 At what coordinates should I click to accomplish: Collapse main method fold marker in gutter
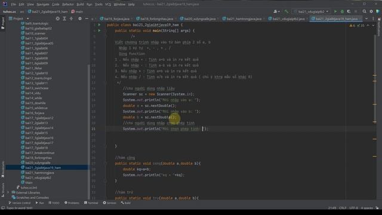[x=106, y=30]
